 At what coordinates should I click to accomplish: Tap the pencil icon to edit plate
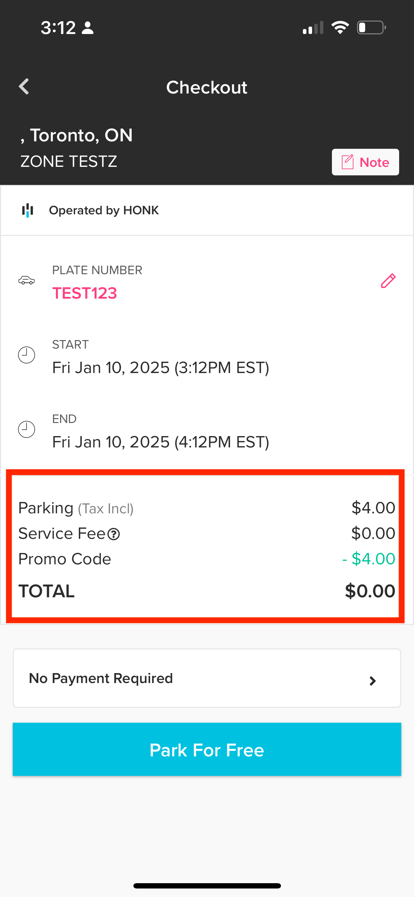388,281
